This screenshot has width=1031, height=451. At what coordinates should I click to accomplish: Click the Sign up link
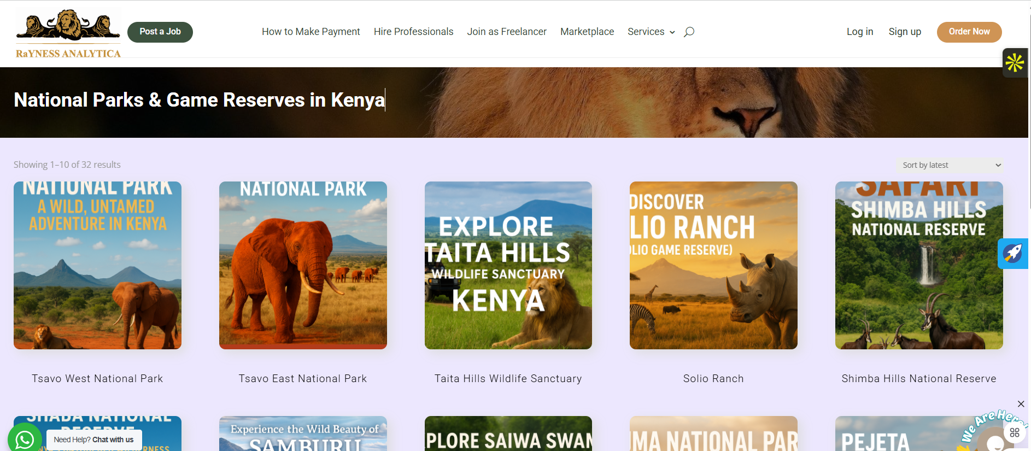click(905, 32)
